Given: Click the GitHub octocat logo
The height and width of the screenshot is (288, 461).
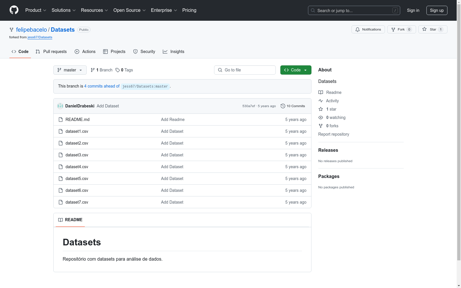Looking at the screenshot, I should 14,10.
